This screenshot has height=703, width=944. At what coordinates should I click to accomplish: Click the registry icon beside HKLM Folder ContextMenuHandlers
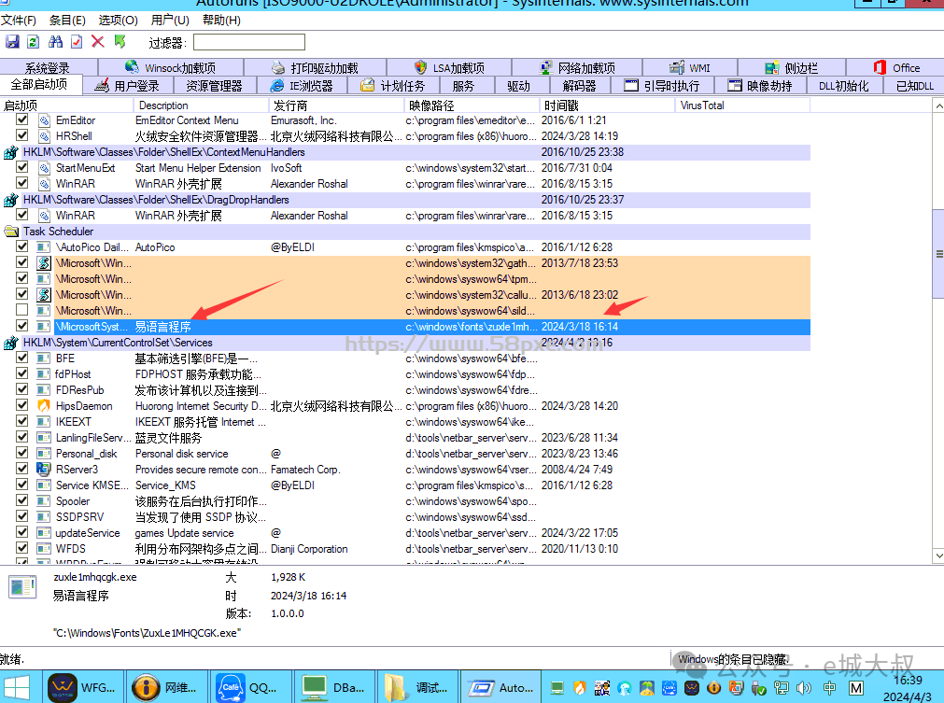point(11,152)
